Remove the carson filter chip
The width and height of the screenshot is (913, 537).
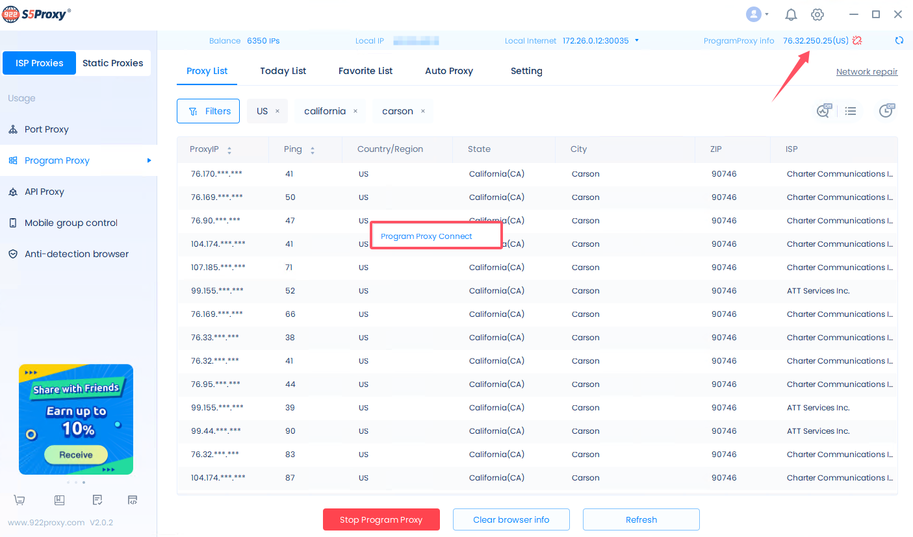[423, 111]
